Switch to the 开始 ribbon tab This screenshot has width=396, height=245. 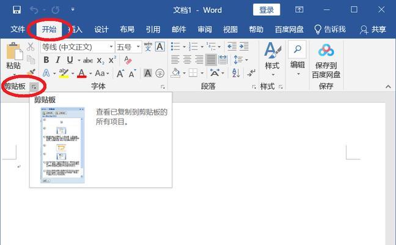click(49, 29)
